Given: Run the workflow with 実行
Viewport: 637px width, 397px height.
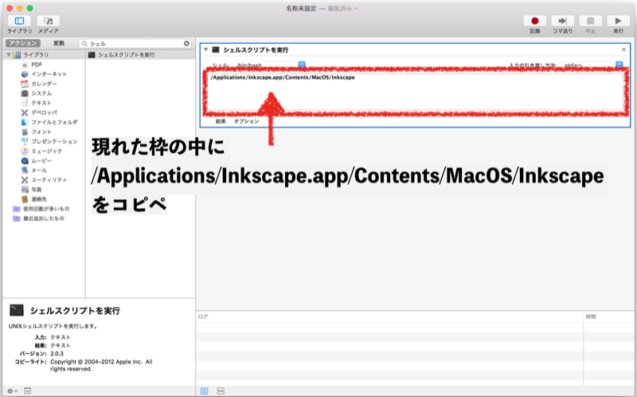Looking at the screenshot, I should [618, 22].
